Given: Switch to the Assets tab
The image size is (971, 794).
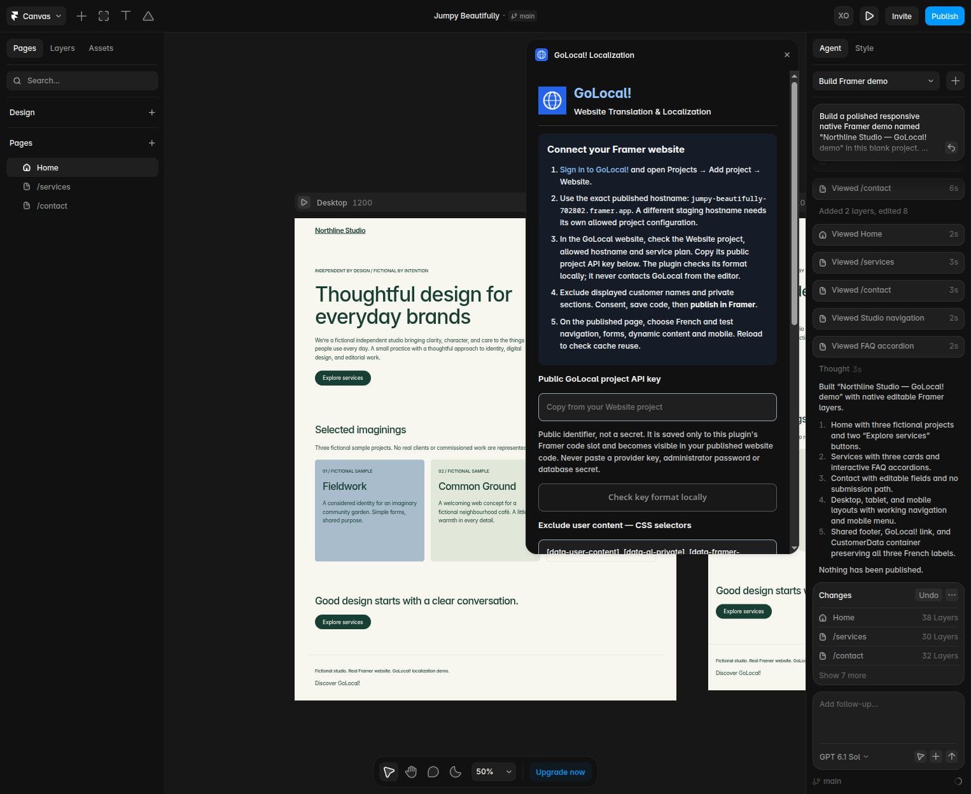Looking at the screenshot, I should 101,48.
